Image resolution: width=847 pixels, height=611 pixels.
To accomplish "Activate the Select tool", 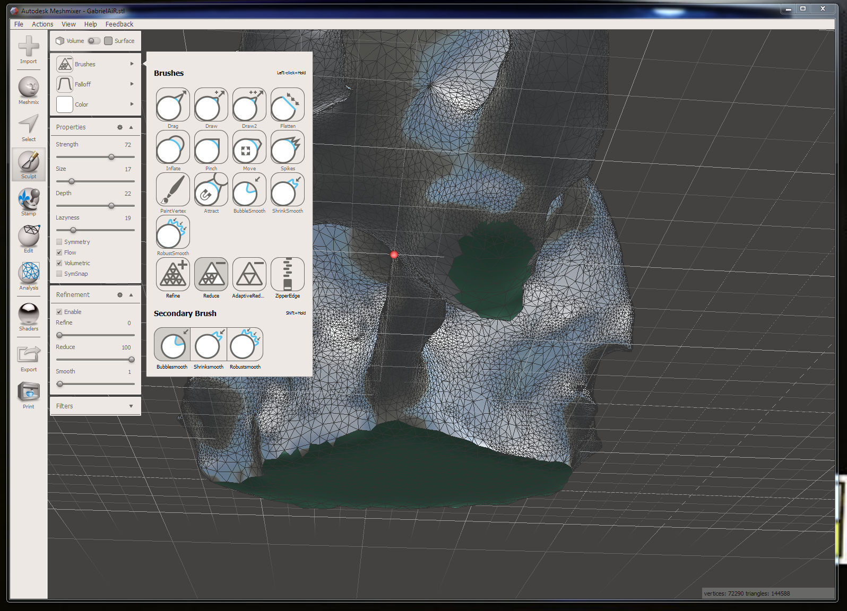I will coord(29,128).
